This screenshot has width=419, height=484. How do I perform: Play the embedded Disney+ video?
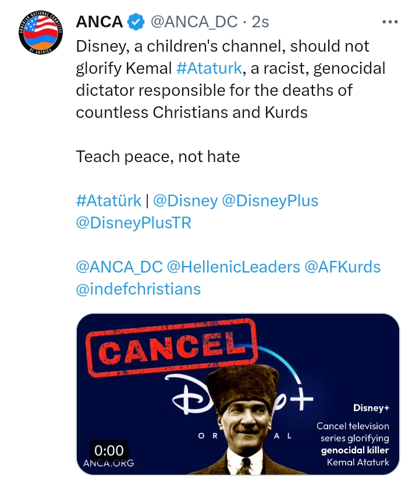pos(237,395)
